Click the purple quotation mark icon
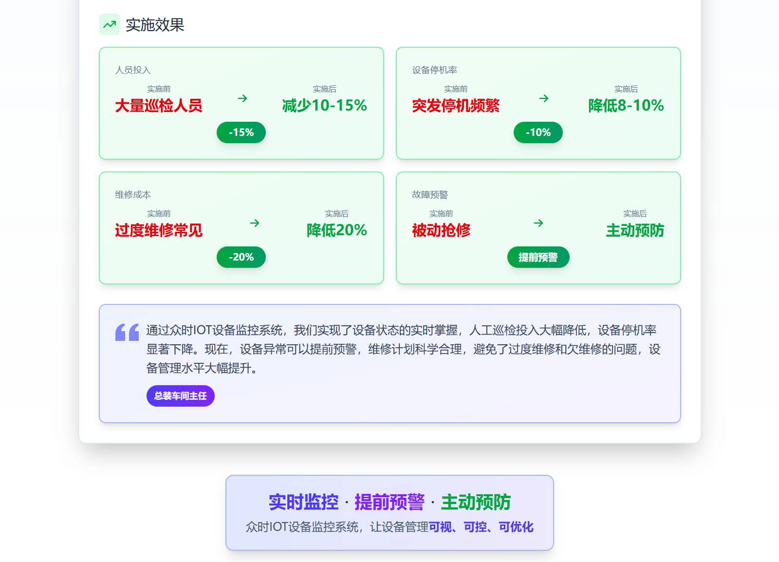The height and width of the screenshot is (562, 779). tap(127, 332)
